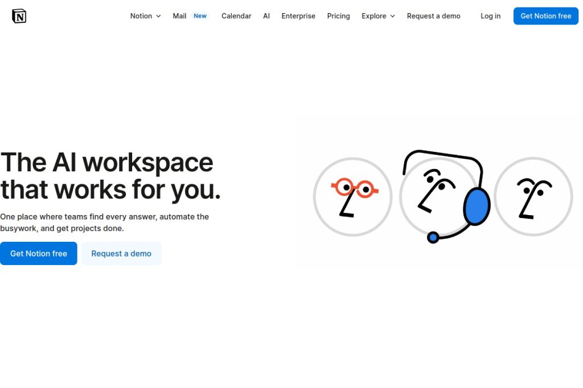Expand the Explore dropdown menu

(x=378, y=16)
